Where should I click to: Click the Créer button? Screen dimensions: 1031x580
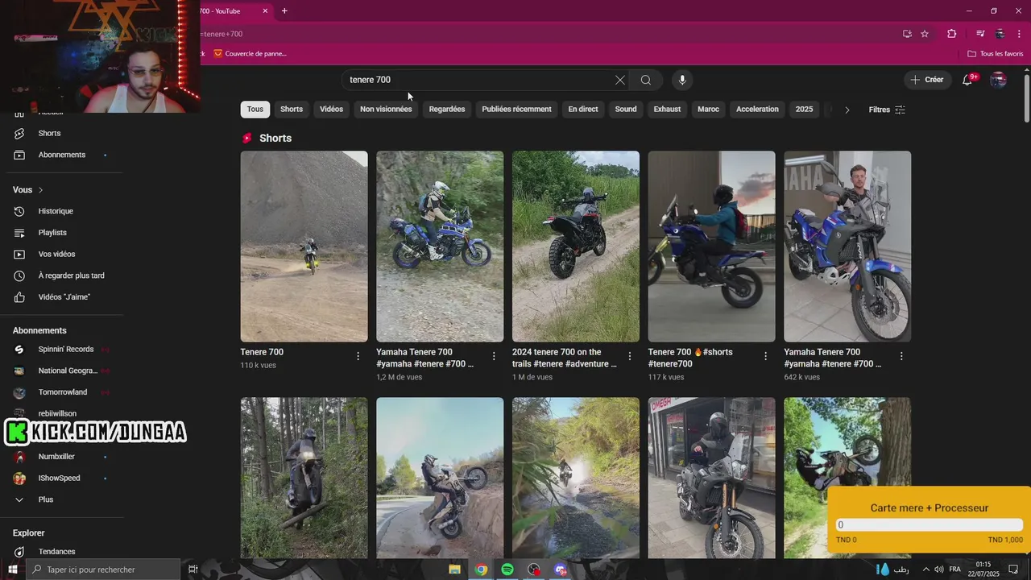(926, 80)
